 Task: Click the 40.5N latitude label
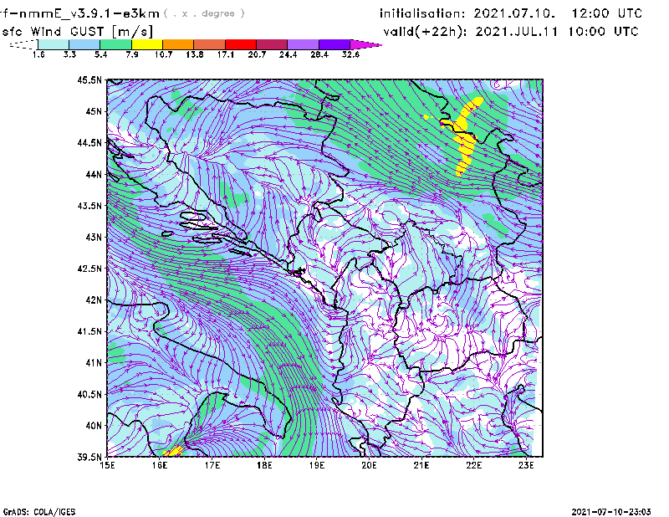(89, 395)
